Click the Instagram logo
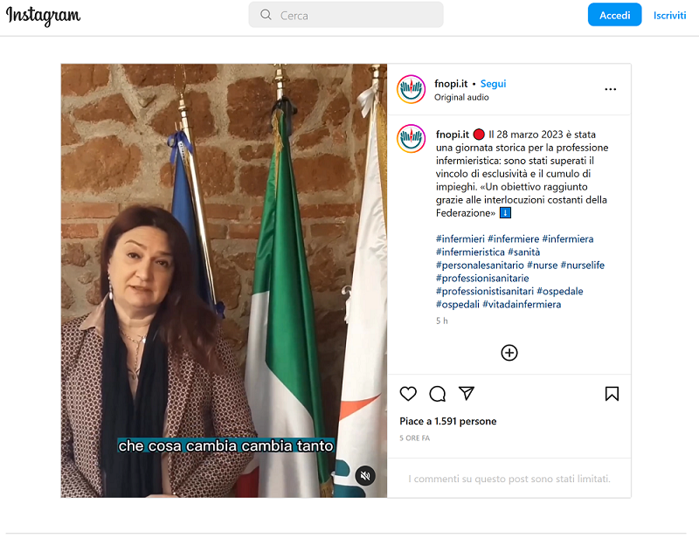This screenshot has width=699, height=552. (43, 16)
